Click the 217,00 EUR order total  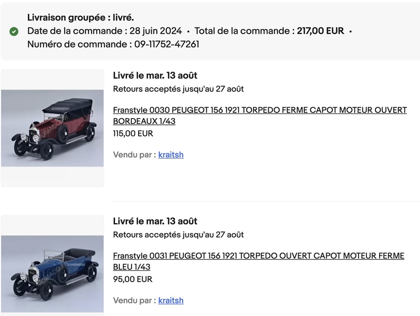point(320,31)
